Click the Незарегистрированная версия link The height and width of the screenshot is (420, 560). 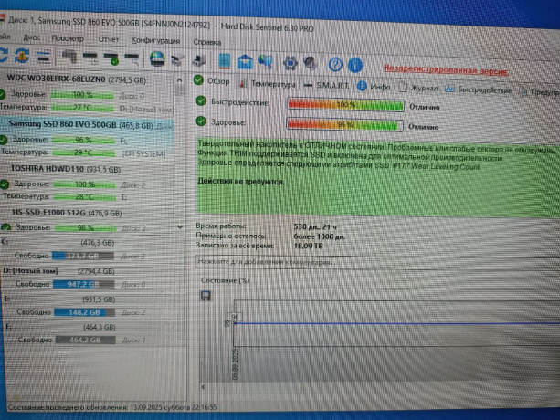447,70
